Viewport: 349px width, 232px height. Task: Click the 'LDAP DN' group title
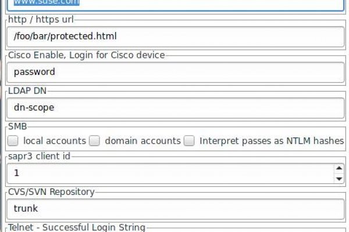tap(26, 90)
